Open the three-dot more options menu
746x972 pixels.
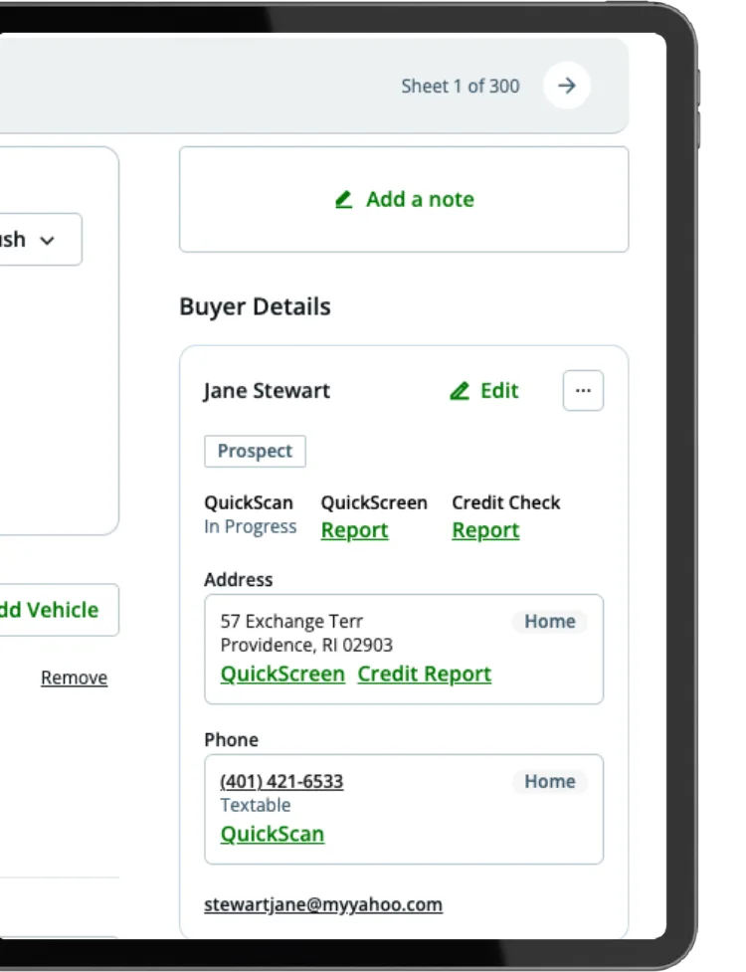coord(583,391)
